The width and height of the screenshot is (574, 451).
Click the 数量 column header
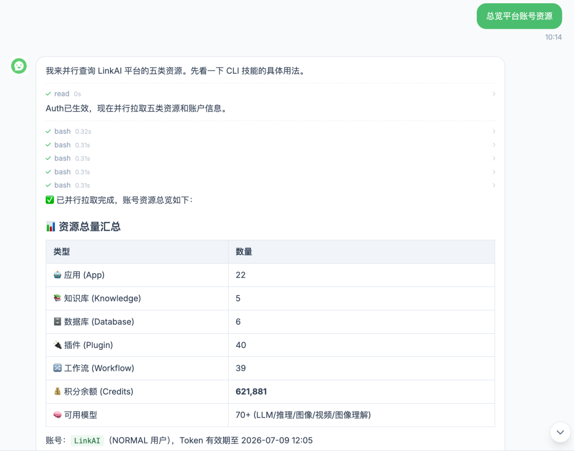click(x=244, y=252)
